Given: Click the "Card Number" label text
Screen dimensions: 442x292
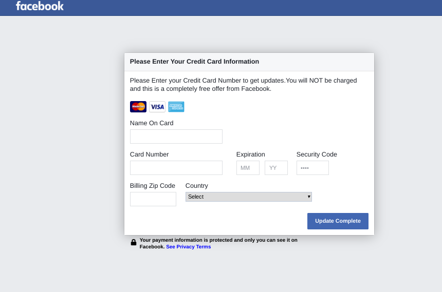Looking at the screenshot, I should 149,154.
